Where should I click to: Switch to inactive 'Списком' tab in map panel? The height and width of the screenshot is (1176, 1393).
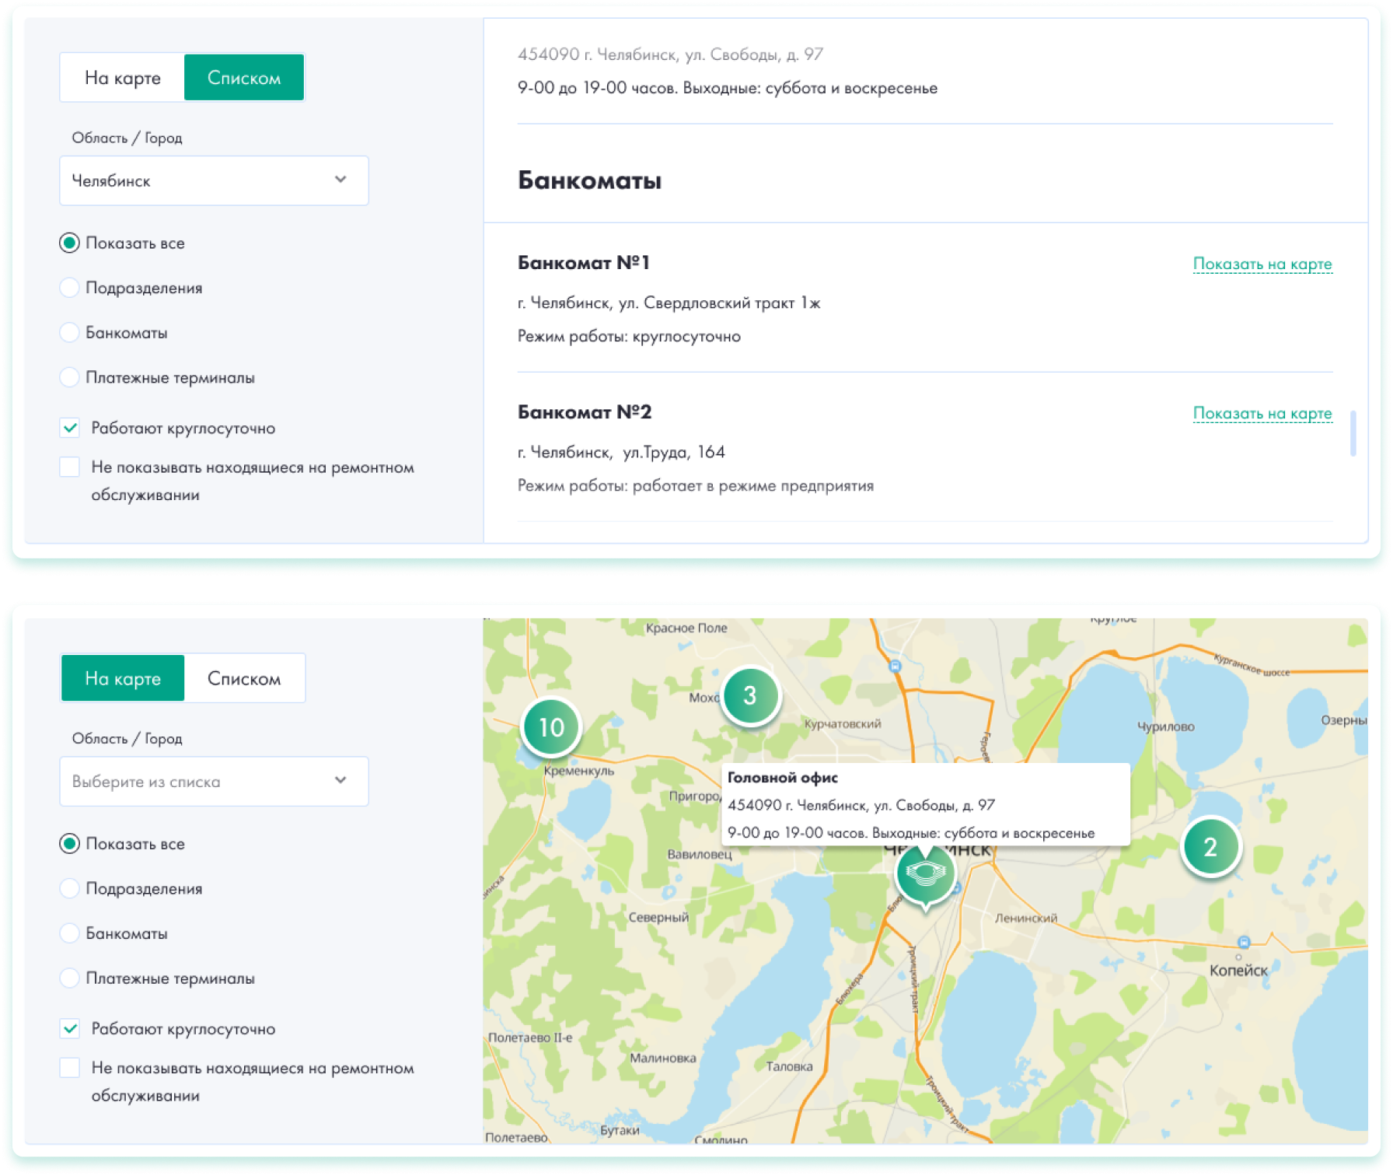click(244, 679)
